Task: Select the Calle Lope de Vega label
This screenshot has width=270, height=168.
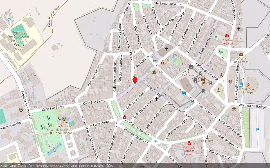Action: click(x=207, y=71)
